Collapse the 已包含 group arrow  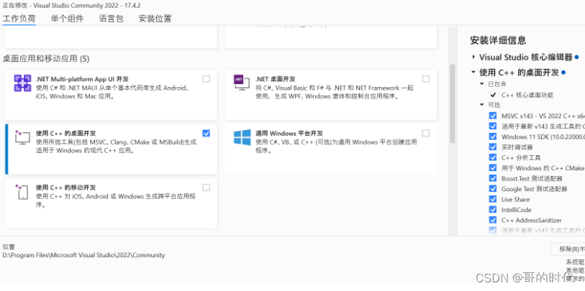pos(482,84)
